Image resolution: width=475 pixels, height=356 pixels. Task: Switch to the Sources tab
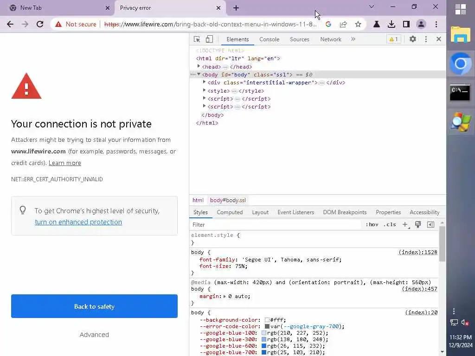(299, 39)
